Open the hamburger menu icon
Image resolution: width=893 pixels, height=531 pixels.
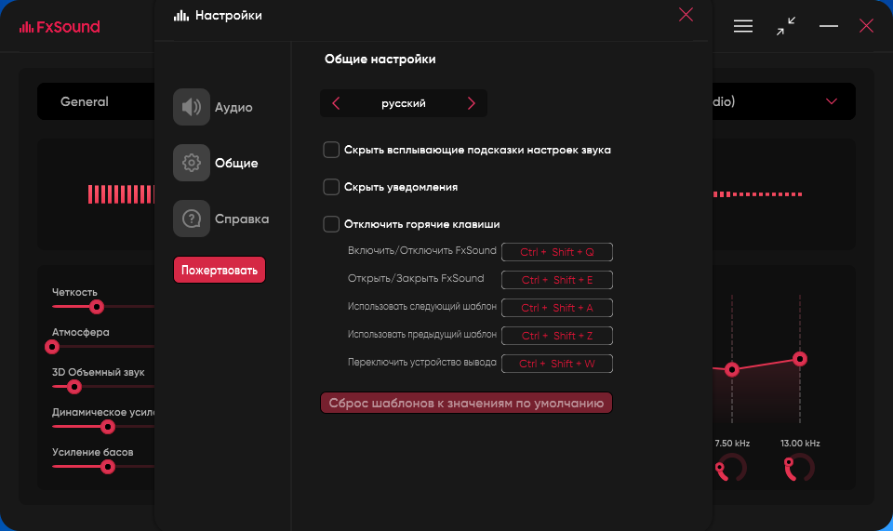click(x=742, y=26)
